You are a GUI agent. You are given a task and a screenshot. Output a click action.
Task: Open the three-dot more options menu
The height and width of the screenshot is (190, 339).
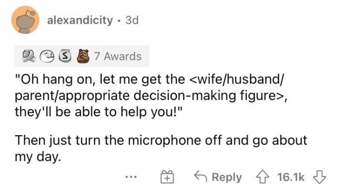coord(131,177)
